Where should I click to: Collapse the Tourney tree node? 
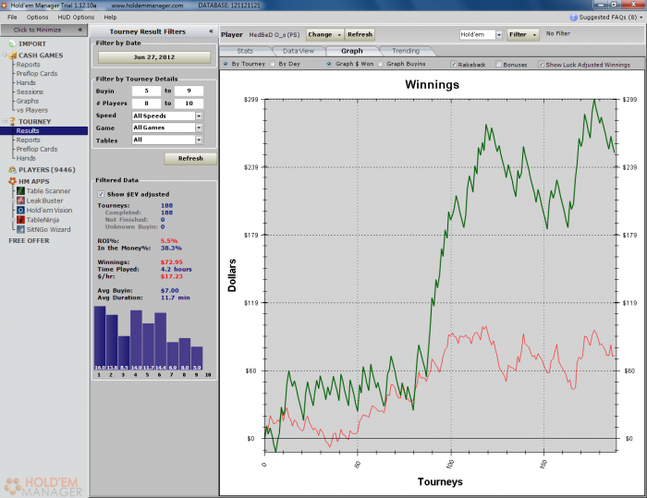[5, 121]
